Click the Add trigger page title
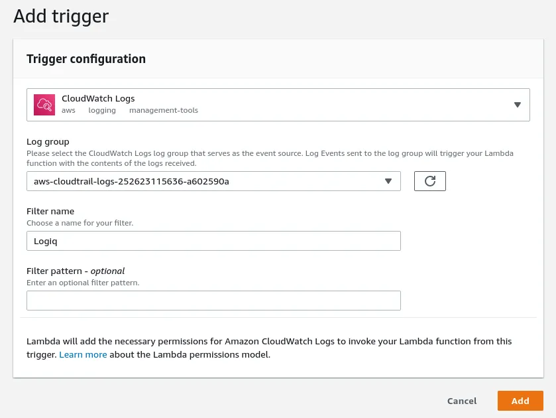 pyautogui.click(x=61, y=16)
